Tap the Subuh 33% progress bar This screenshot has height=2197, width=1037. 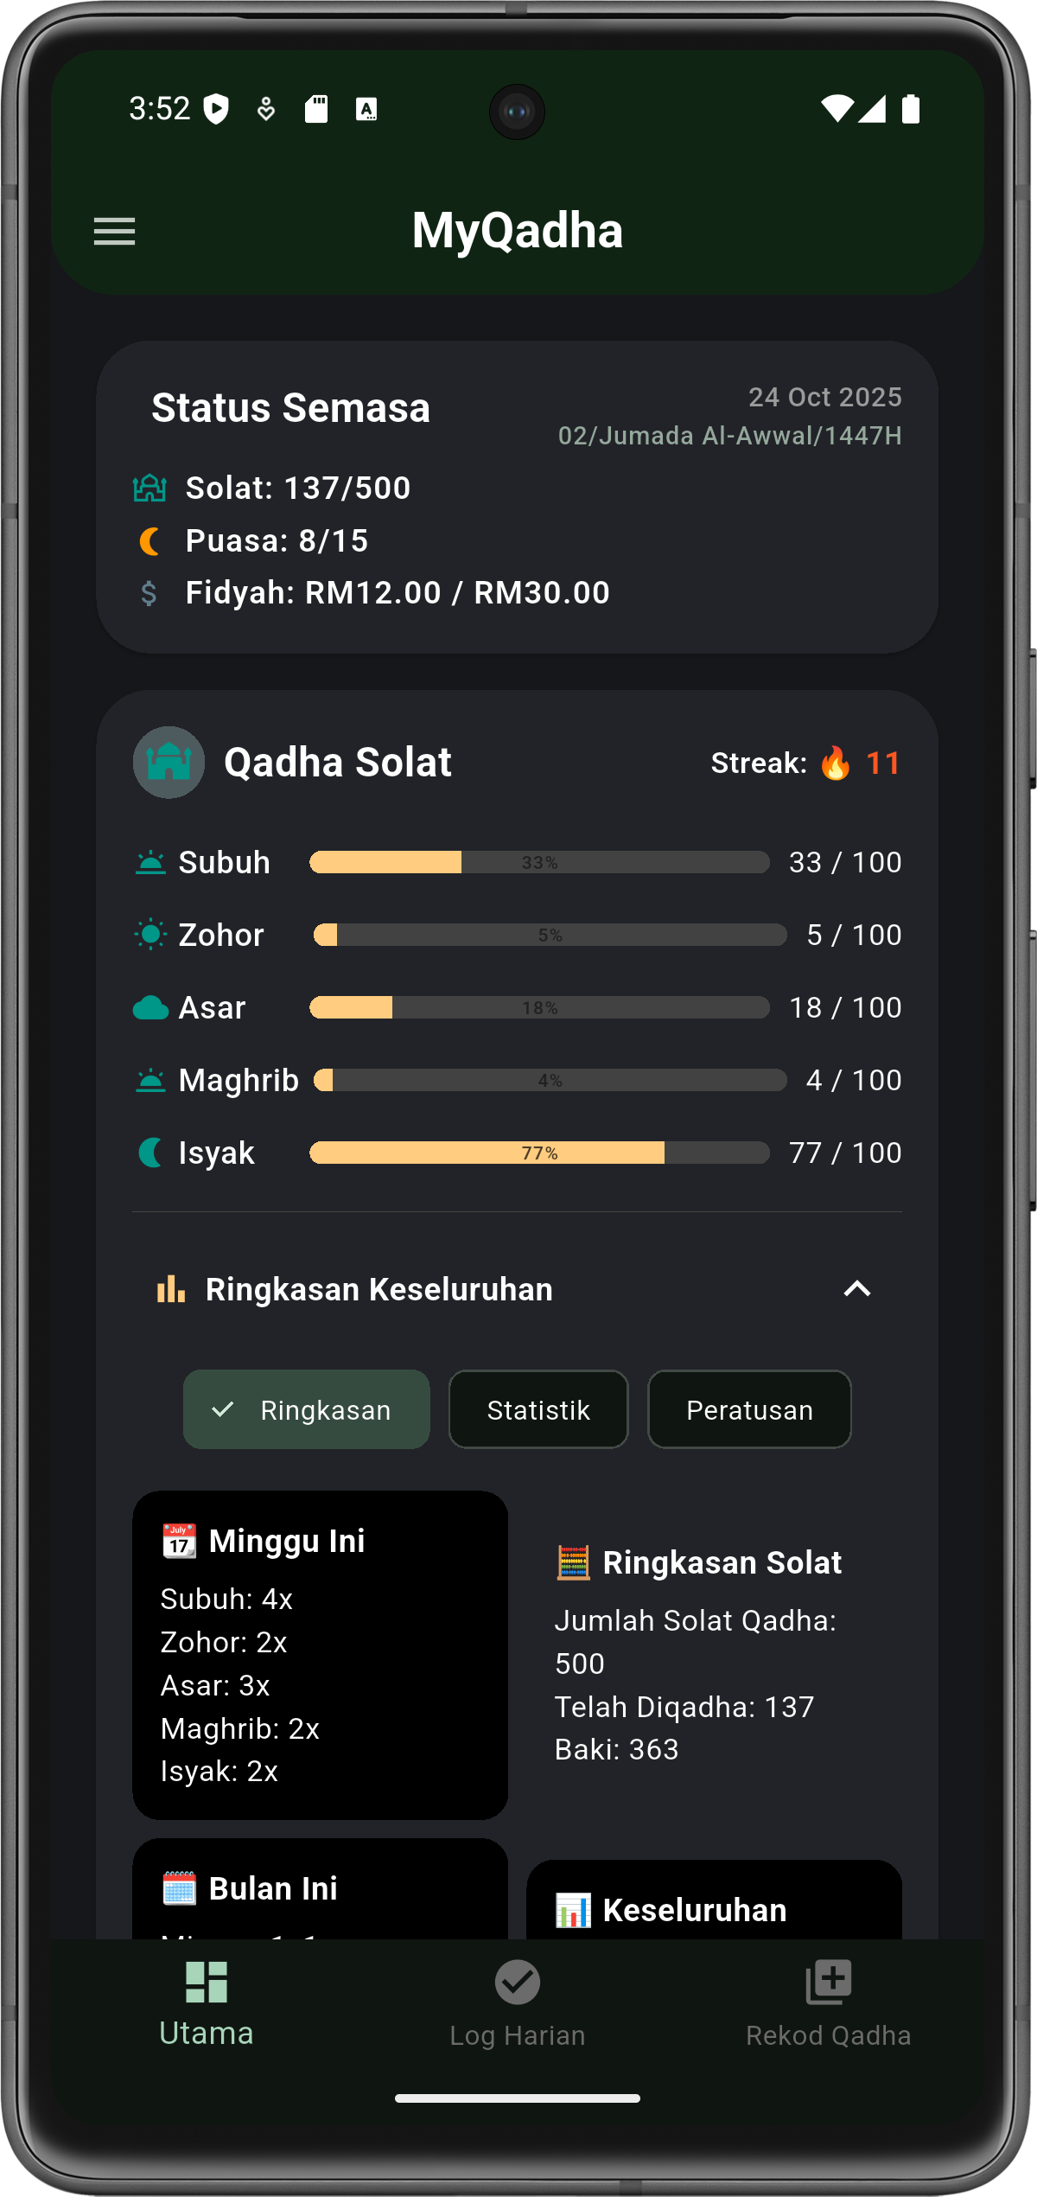tap(539, 862)
